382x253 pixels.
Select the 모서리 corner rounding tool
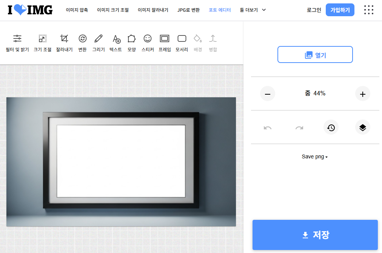point(181,41)
